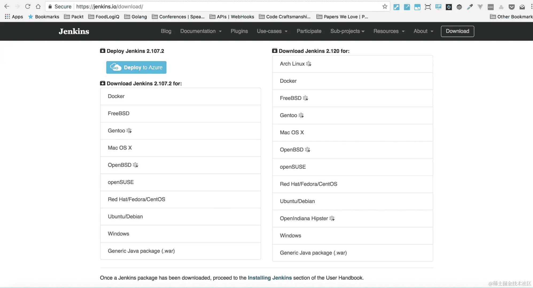Go to the browser home page
Viewport: 533px width, 288px height.
[38, 7]
